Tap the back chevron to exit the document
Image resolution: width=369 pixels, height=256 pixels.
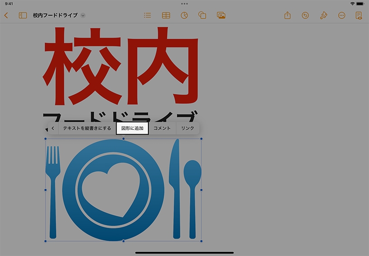6,15
